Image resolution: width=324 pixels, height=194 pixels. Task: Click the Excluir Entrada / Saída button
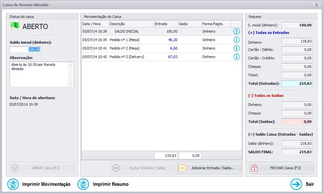[143, 168]
